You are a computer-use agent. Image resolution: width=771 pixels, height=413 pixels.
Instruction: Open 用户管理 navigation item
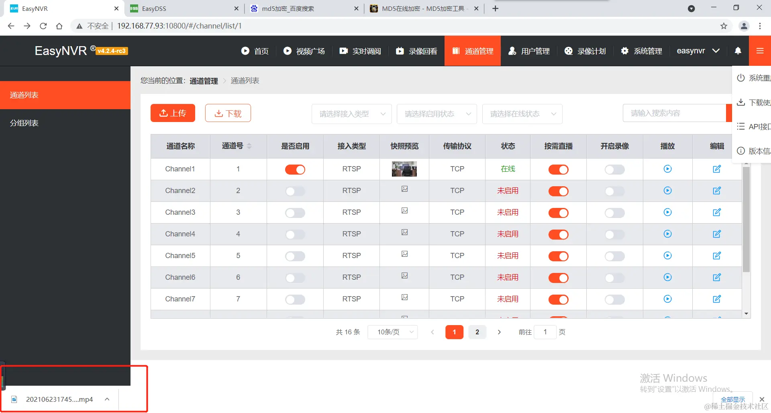(529, 51)
